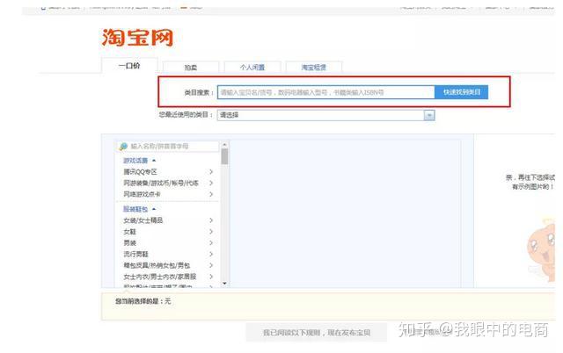Select 箱包皮具/热销女包/男包 category

(157, 265)
